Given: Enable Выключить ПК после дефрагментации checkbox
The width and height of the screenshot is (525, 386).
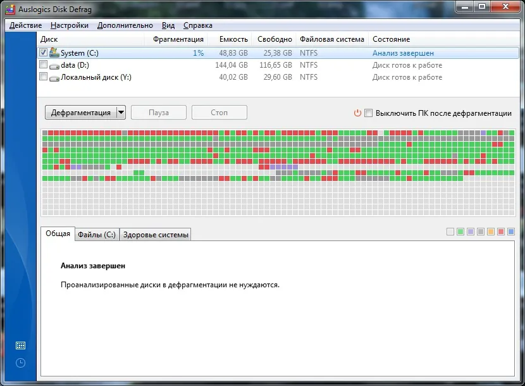Looking at the screenshot, I should pyautogui.click(x=368, y=113).
